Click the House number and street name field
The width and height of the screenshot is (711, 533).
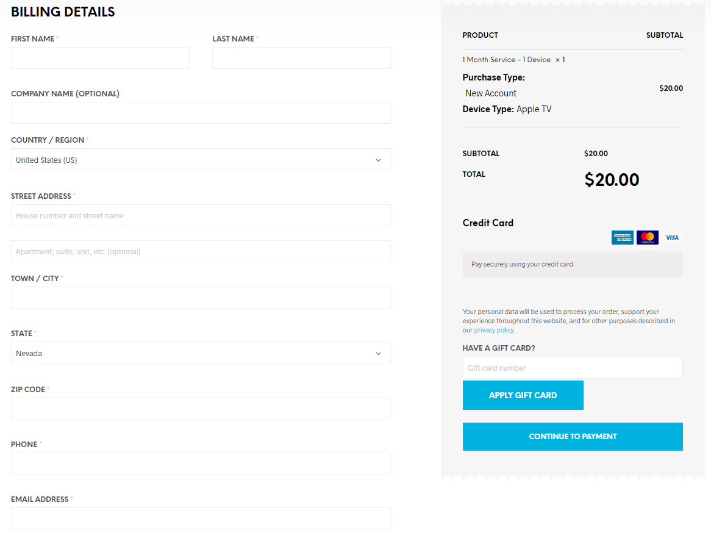(x=201, y=215)
